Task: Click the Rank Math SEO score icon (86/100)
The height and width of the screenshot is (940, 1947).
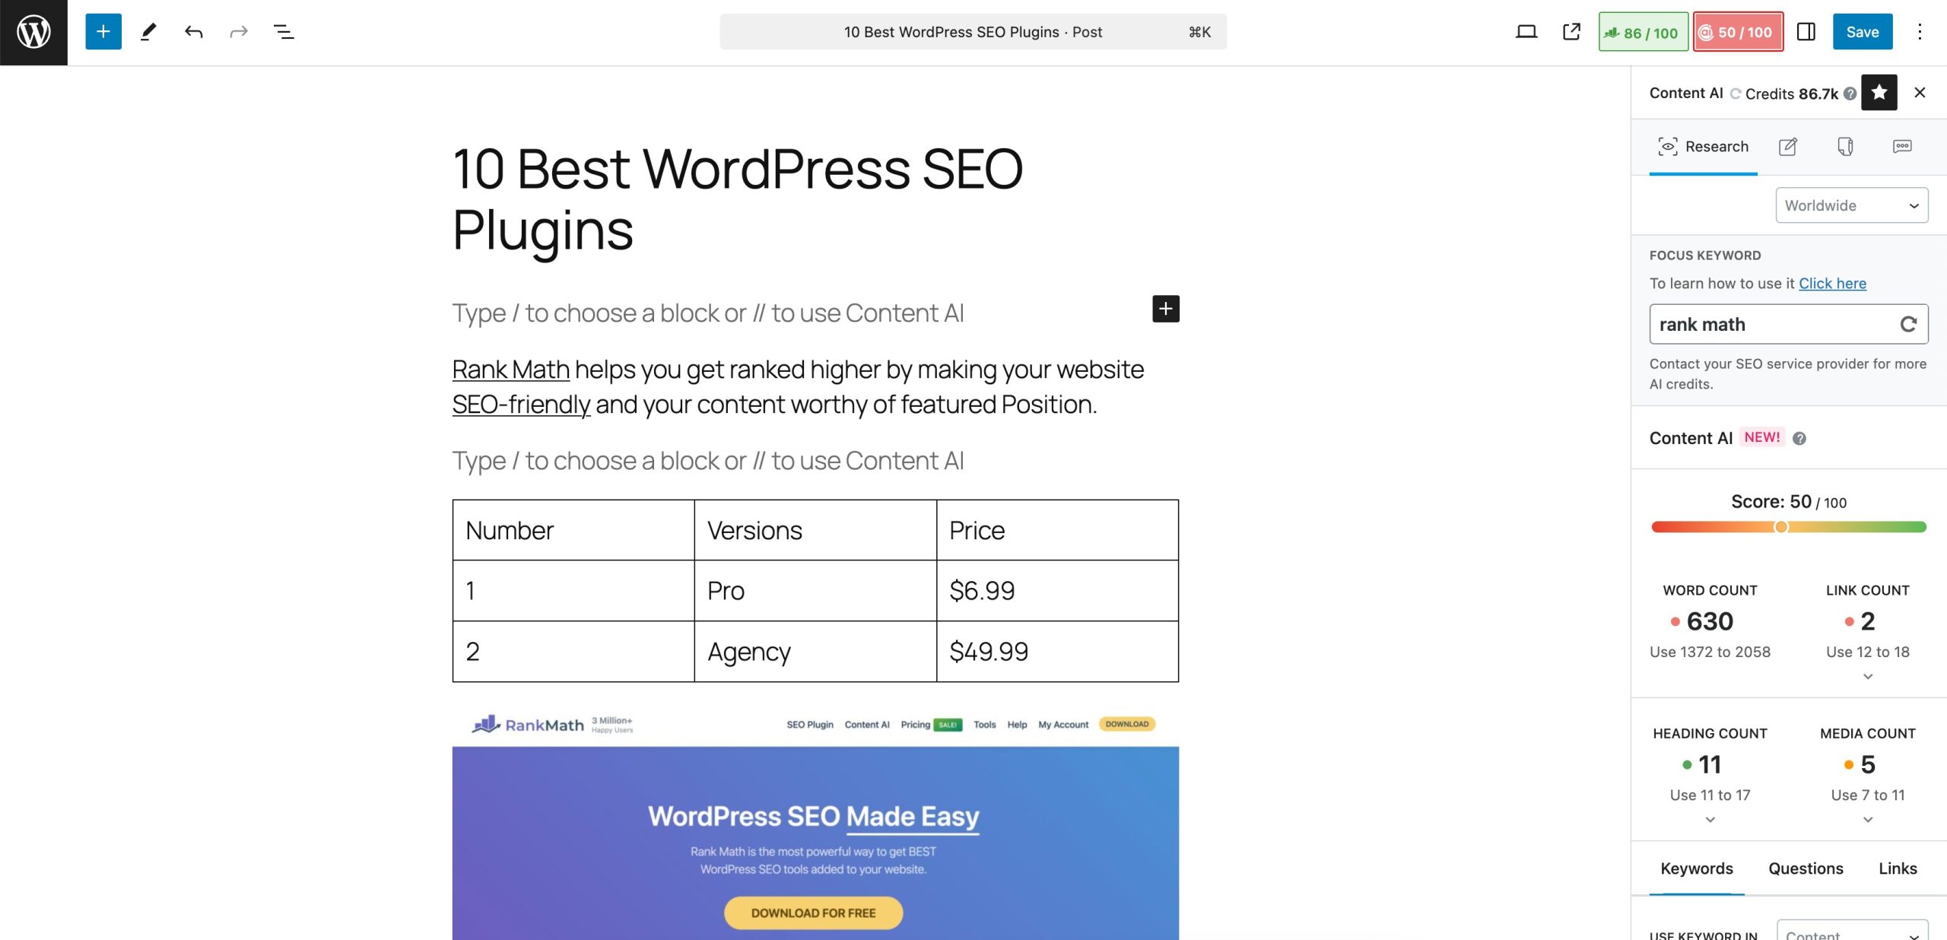Action: point(1641,30)
